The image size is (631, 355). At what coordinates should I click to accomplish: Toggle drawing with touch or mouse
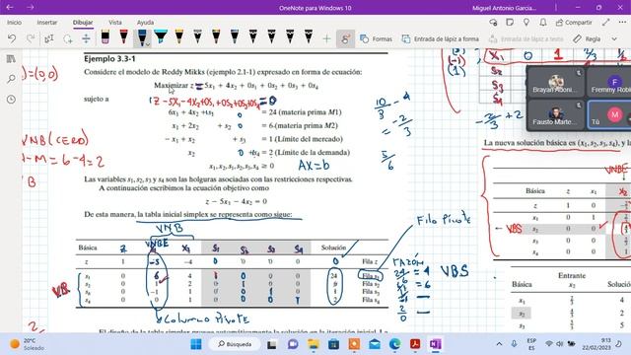click(x=345, y=38)
